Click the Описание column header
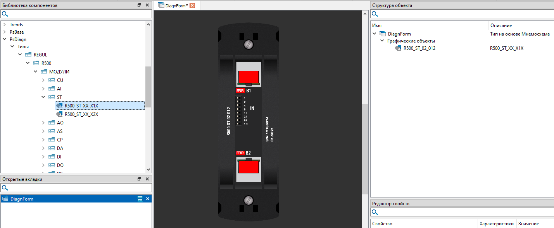The image size is (554, 228). point(501,26)
